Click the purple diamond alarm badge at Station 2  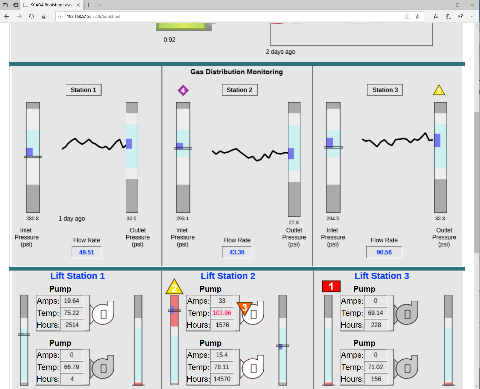coord(183,90)
